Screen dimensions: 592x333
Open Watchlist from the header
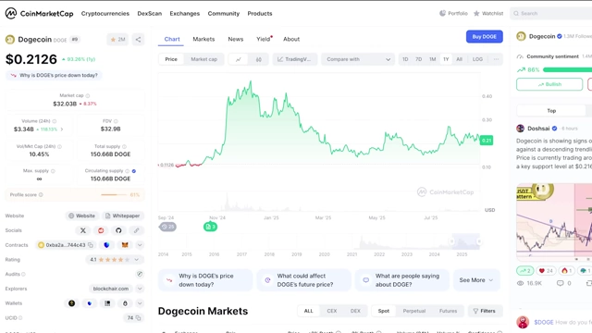488,13
